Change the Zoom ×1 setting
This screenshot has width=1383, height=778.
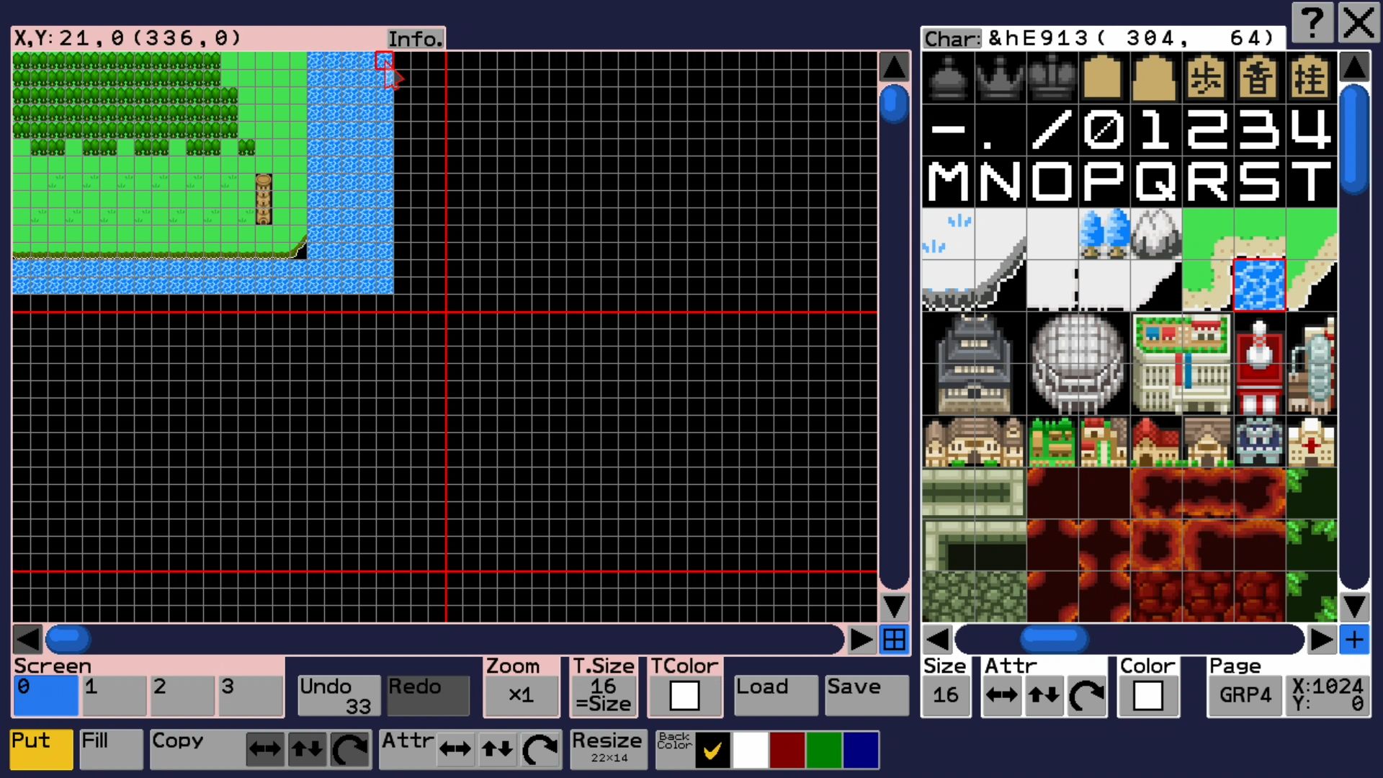pyautogui.click(x=522, y=695)
